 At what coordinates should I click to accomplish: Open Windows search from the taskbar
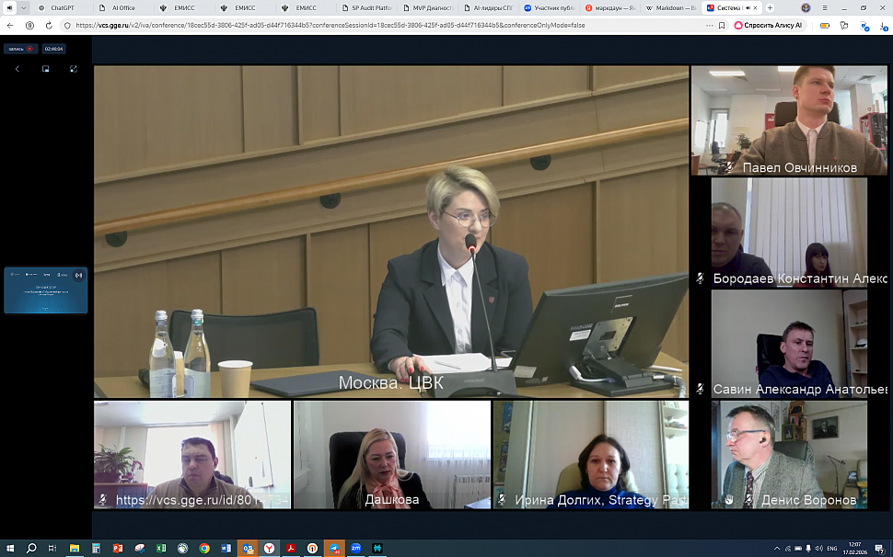[x=30, y=548]
